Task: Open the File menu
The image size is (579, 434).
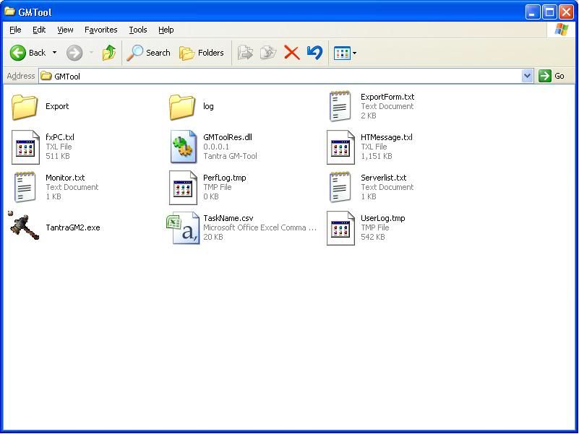Action: pyautogui.click(x=15, y=30)
